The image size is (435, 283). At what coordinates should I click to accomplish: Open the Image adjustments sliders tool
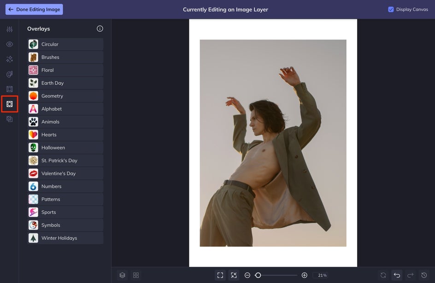point(9,29)
